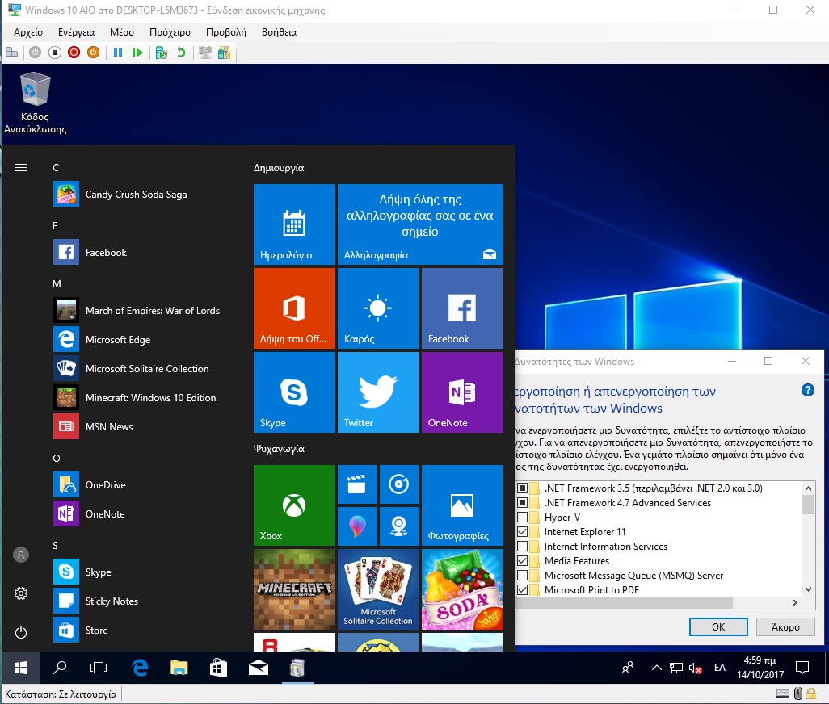Screen dimensions: 829x704
Task: Open the Twitter tile
Action: coord(378,392)
